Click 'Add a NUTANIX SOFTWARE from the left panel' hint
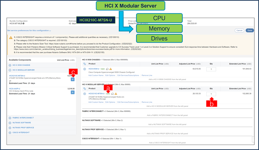The width and height of the screenshot is (259, 150). click(167, 125)
